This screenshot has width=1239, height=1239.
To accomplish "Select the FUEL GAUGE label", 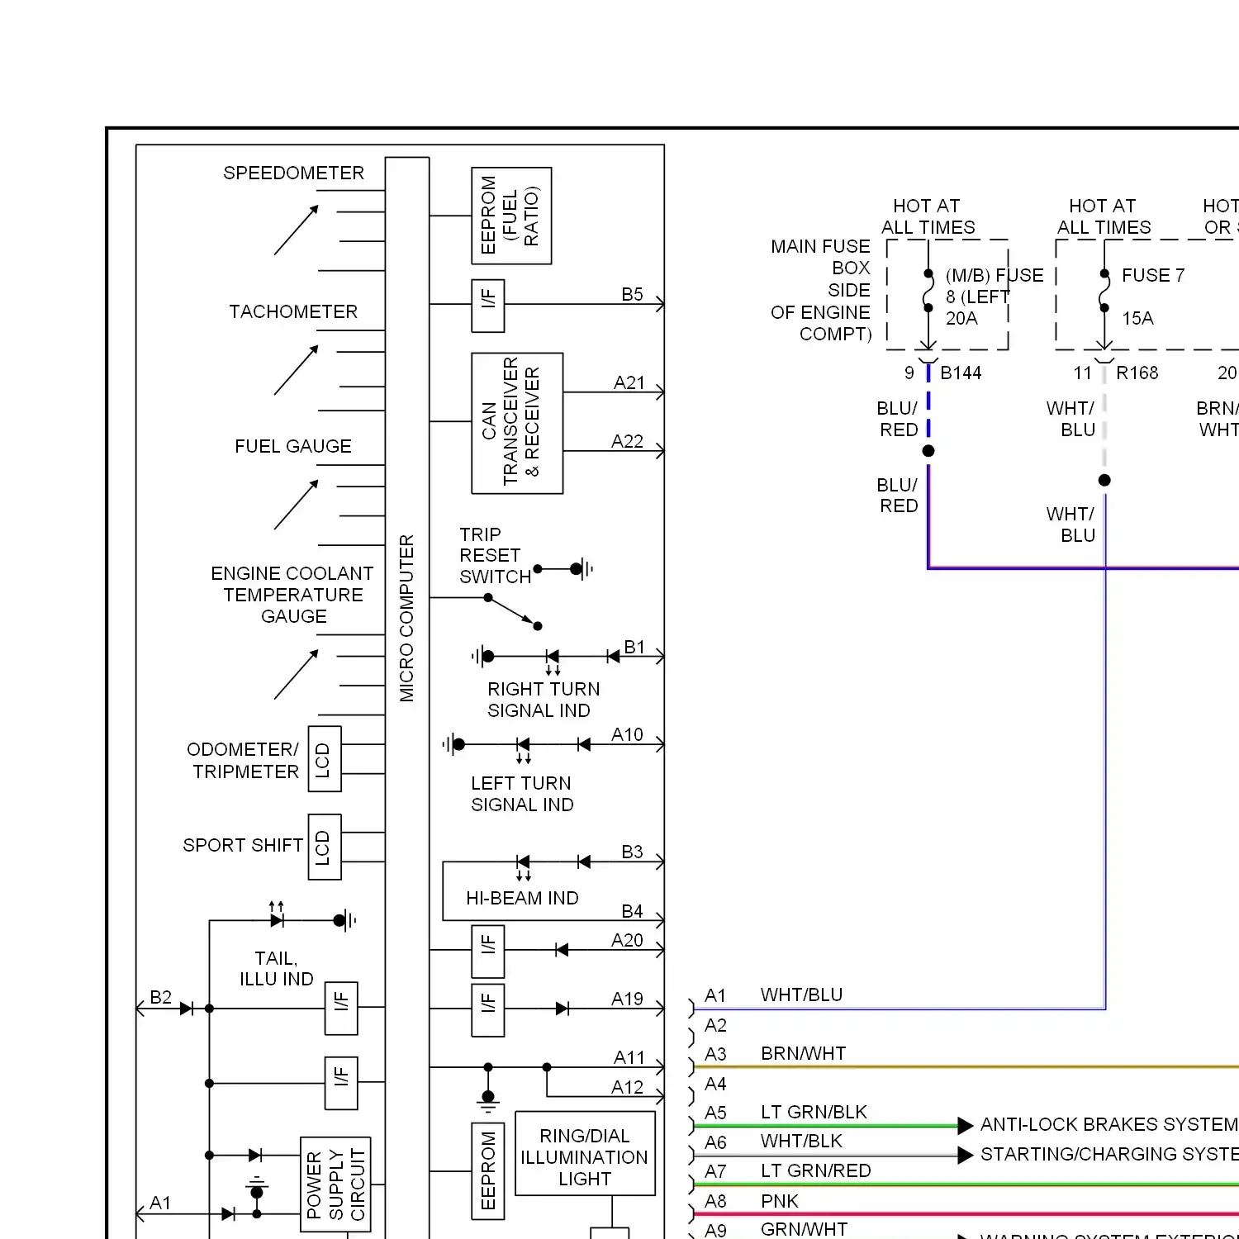I will tap(293, 446).
